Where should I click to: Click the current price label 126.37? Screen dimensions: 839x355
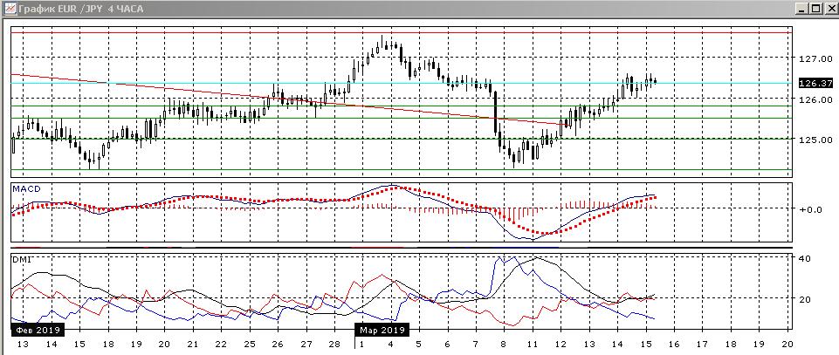coord(815,84)
